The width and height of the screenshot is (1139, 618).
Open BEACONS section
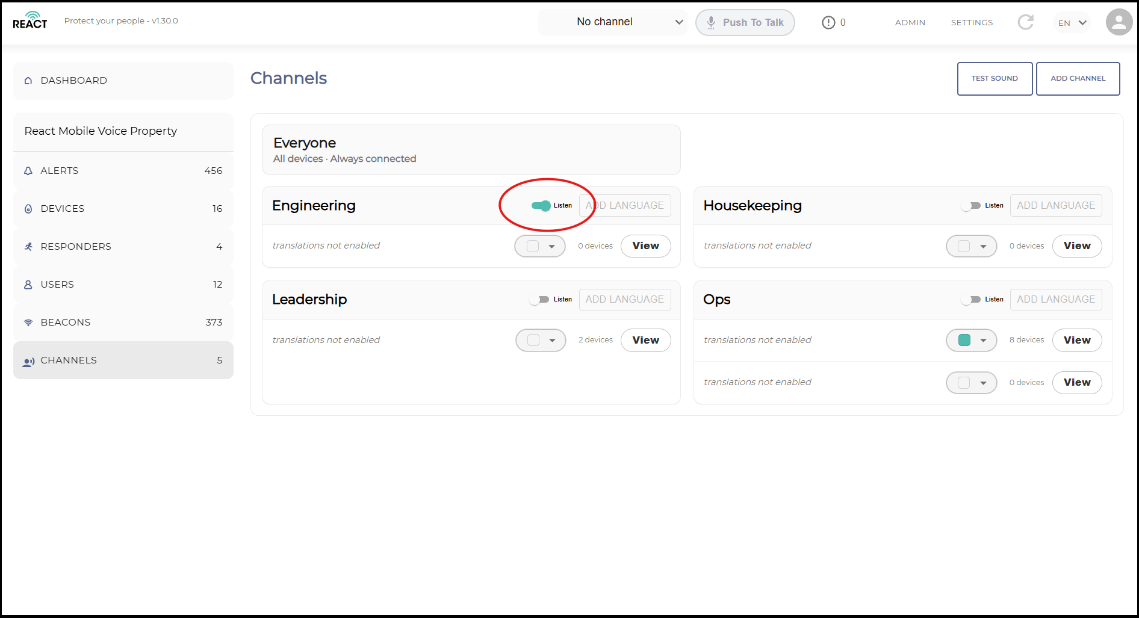(123, 323)
